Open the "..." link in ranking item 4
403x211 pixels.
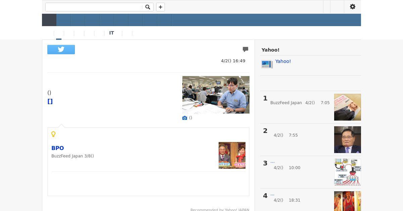(x=272, y=194)
